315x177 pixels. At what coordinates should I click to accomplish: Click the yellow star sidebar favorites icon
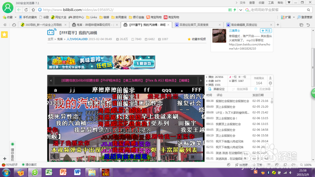pos(4,35)
